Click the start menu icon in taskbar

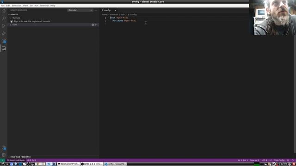pos(3,164)
